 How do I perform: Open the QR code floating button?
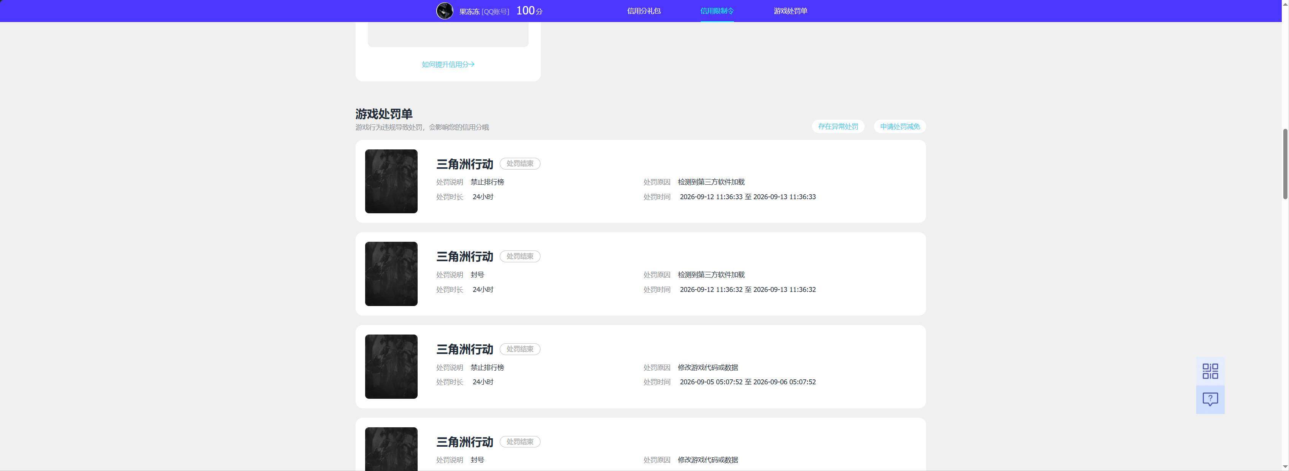pos(1210,371)
